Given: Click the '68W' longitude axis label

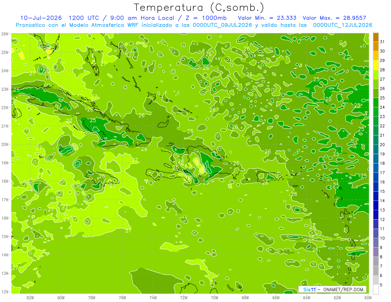Looking at the screenshot, I should tap(245, 298).
